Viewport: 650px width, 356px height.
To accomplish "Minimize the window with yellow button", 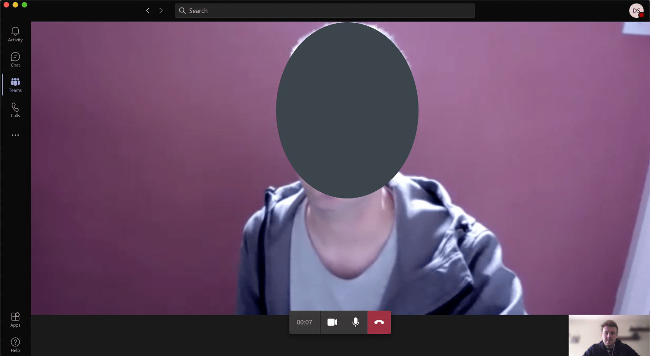I will [15, 4].
